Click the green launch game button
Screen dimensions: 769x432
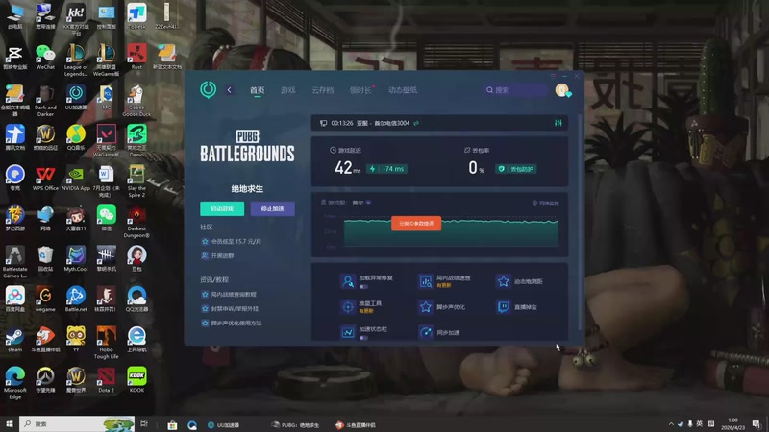(x=222, y=208)
